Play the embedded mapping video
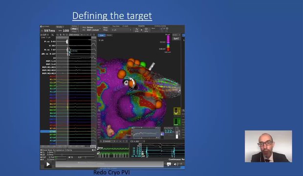The image size is (303, 176). coord(48,164)
